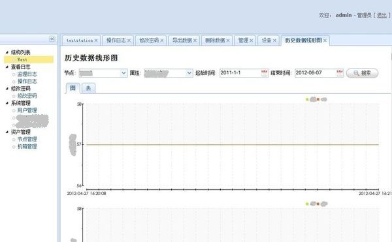Click the green legend marker of the first chart
The height and width of the screenshot is (242, 392).
(x=307, y=99)
